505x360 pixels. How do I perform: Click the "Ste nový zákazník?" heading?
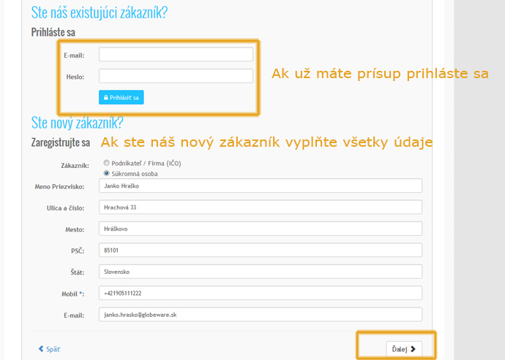pos(77,122)
